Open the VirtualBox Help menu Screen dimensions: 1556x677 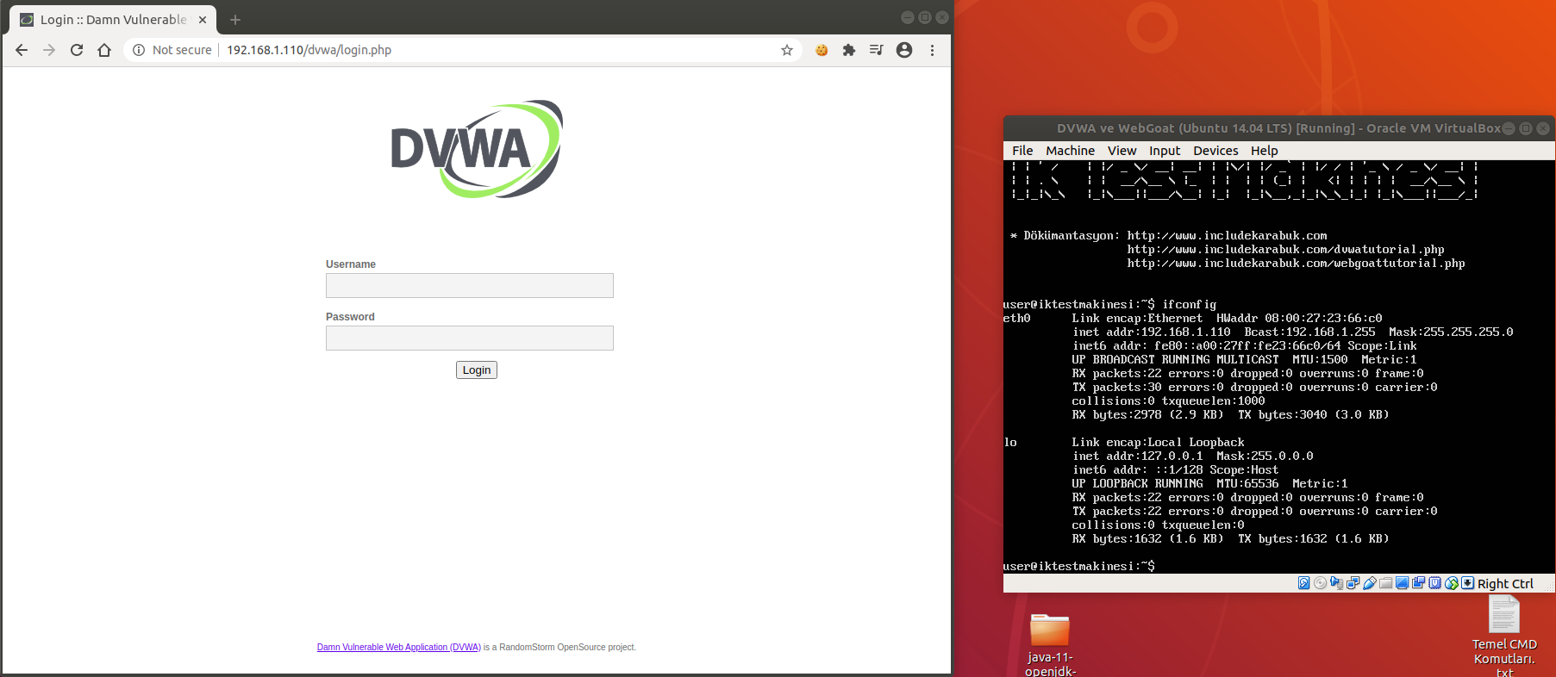click(x=1264, y=151)
